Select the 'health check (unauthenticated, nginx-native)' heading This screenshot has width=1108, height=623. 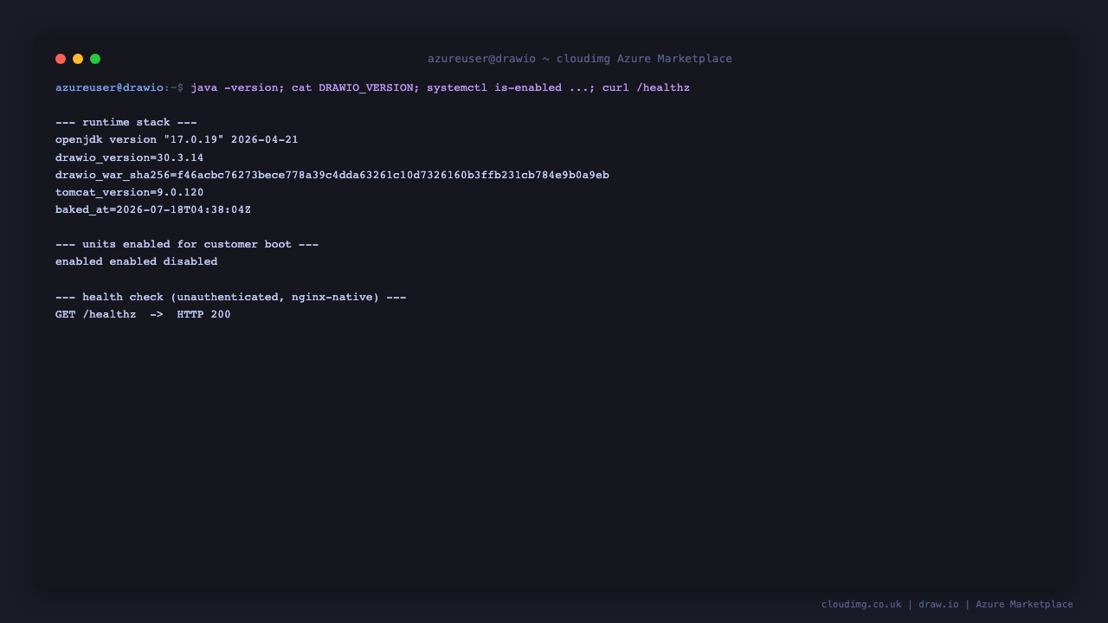(x=231, y=297)
